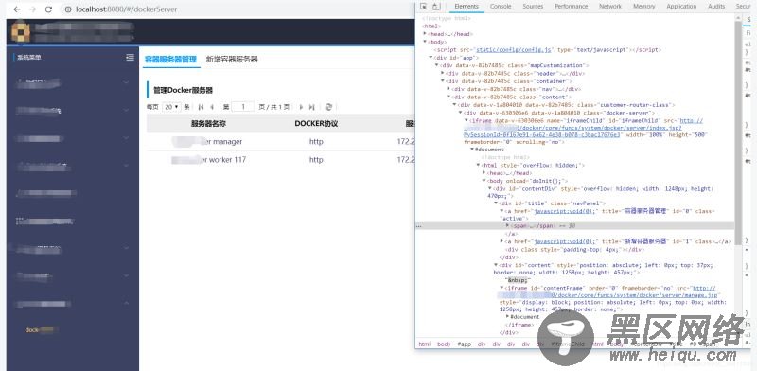Expand the div class="header" node

pos(443,73)
